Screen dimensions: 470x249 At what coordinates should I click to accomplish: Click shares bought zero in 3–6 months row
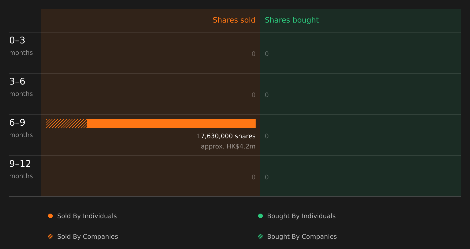(267, 95)
